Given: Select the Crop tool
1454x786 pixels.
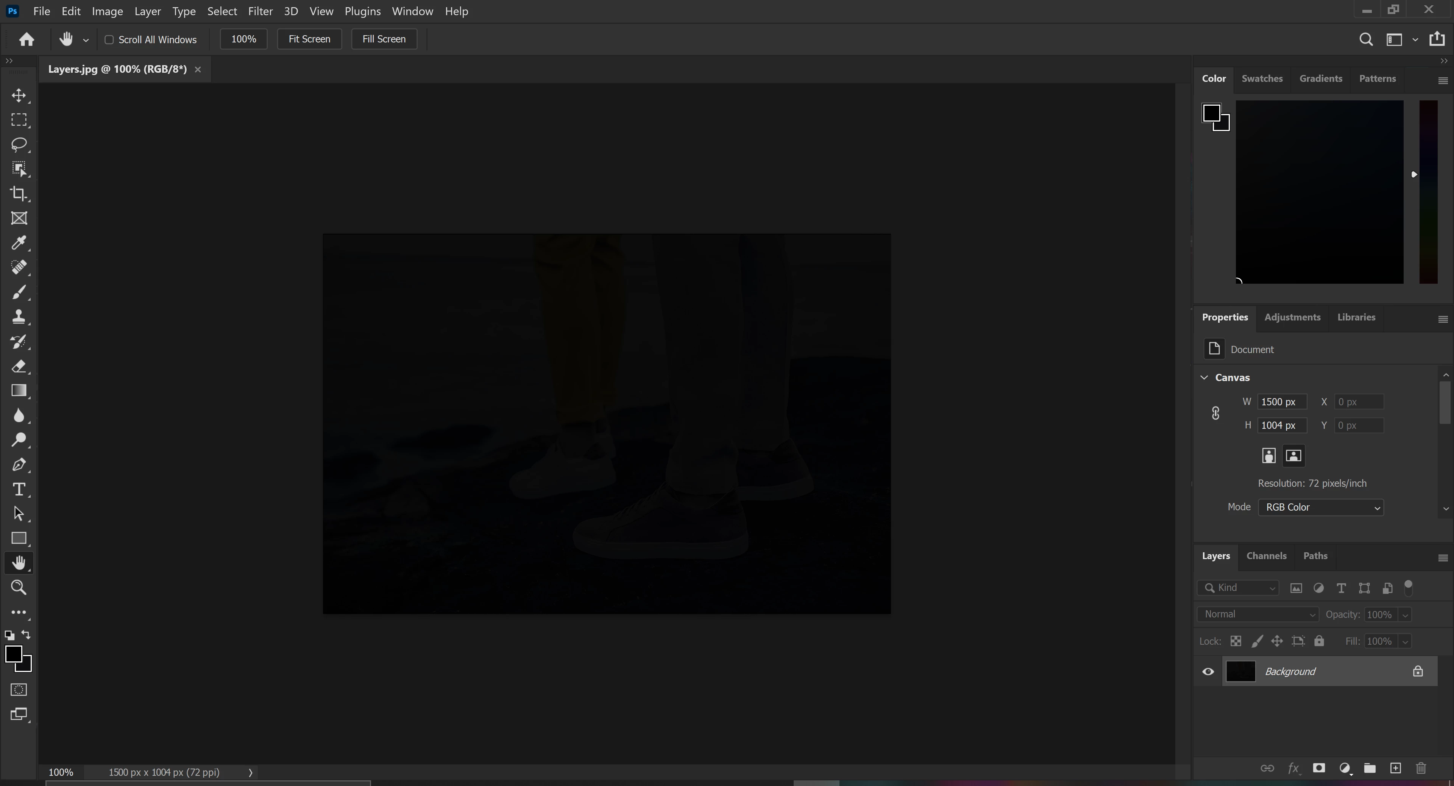Looking at the screenshot, I should tap(19, 194).
